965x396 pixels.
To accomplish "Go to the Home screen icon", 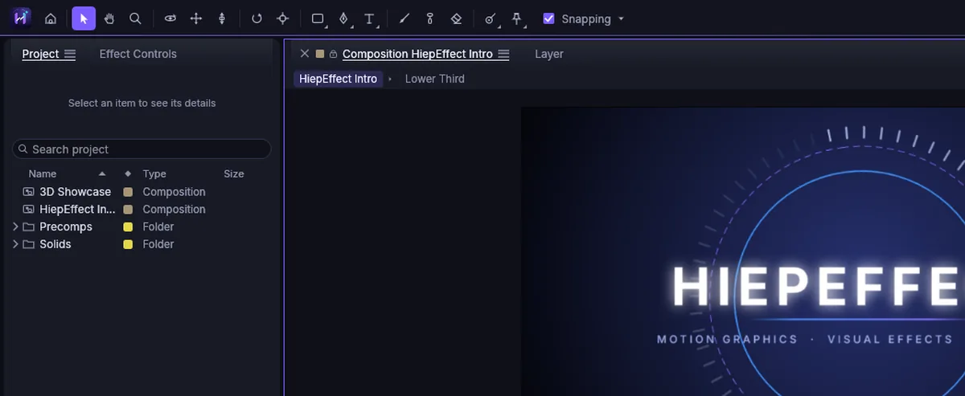I will point(51,18).
